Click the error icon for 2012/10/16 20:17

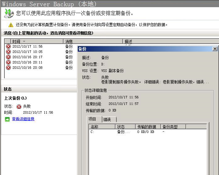(x=8, y=57)
